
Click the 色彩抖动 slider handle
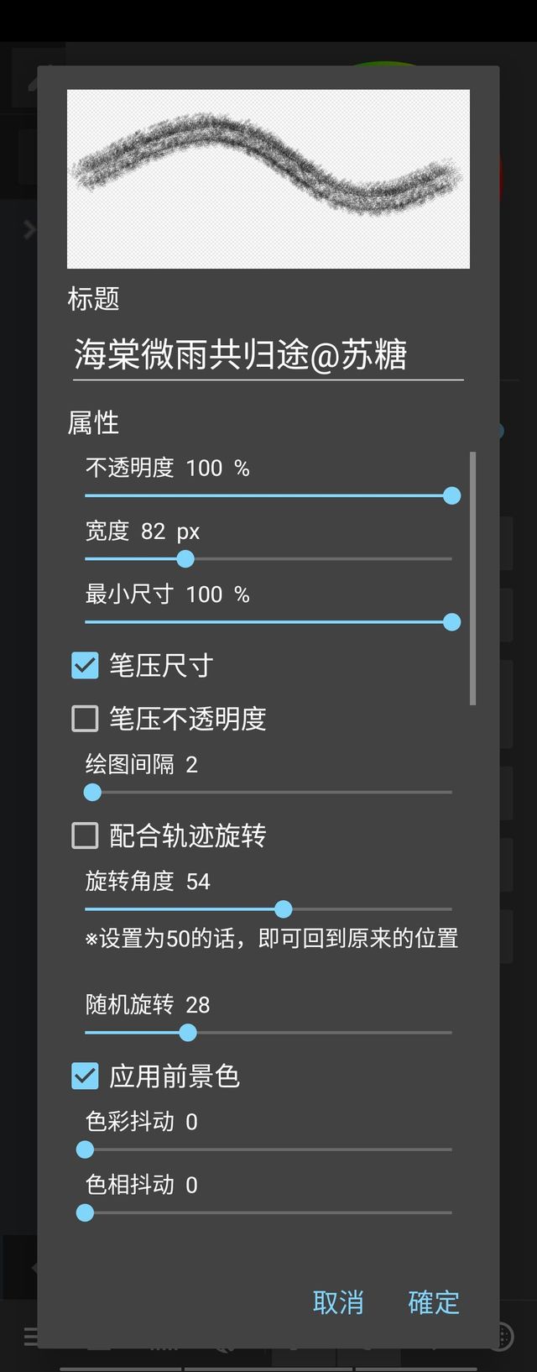(x=85, y=1149)
